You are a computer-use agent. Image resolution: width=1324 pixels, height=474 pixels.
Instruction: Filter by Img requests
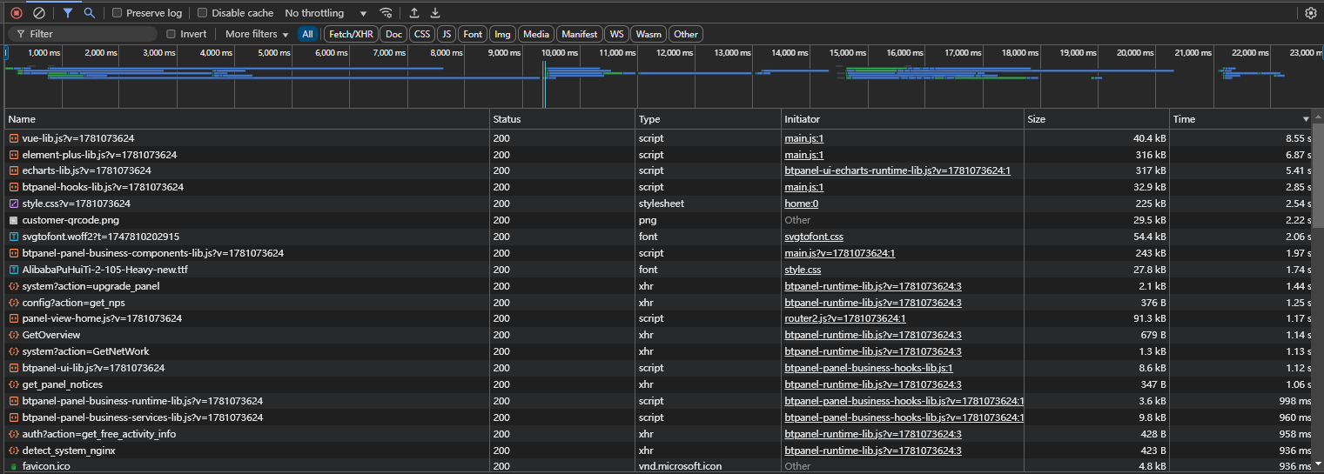point(502,34)
